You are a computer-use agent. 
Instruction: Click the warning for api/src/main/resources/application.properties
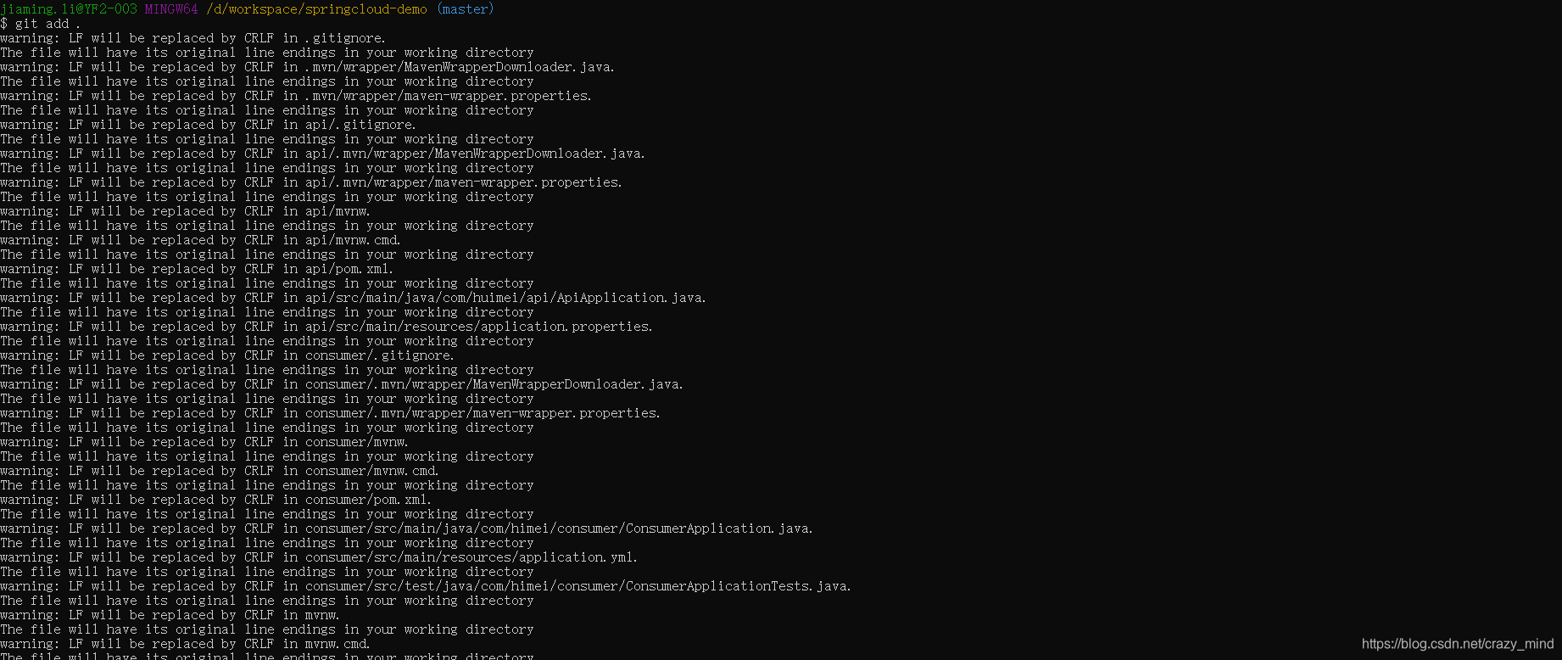point(326,327)
